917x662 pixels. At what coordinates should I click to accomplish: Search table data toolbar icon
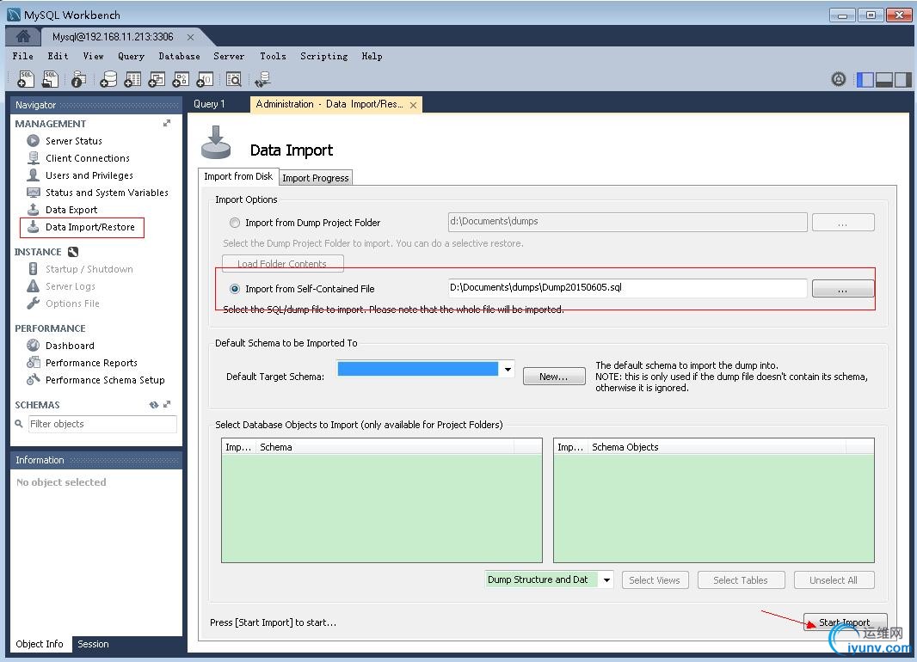coord(233,79)
